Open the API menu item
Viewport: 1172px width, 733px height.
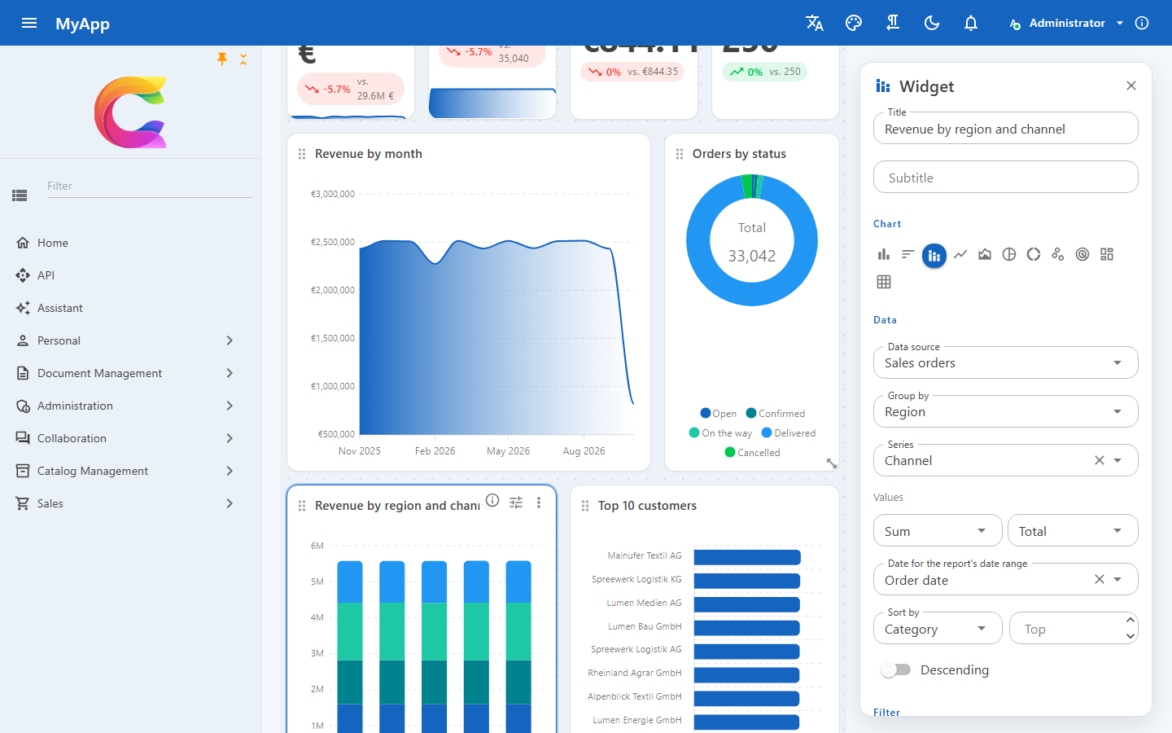[x=130, y=275]
